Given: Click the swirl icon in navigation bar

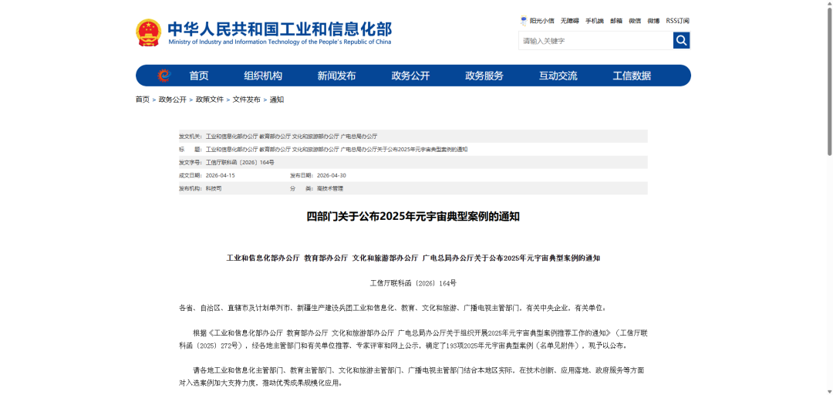Looking at the screenshot, I should pyautogui.click(x=164, y=76).
